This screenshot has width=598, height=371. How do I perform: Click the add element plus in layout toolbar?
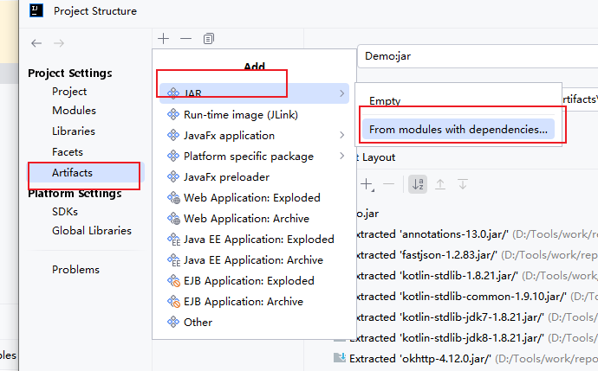coord(367,184)
